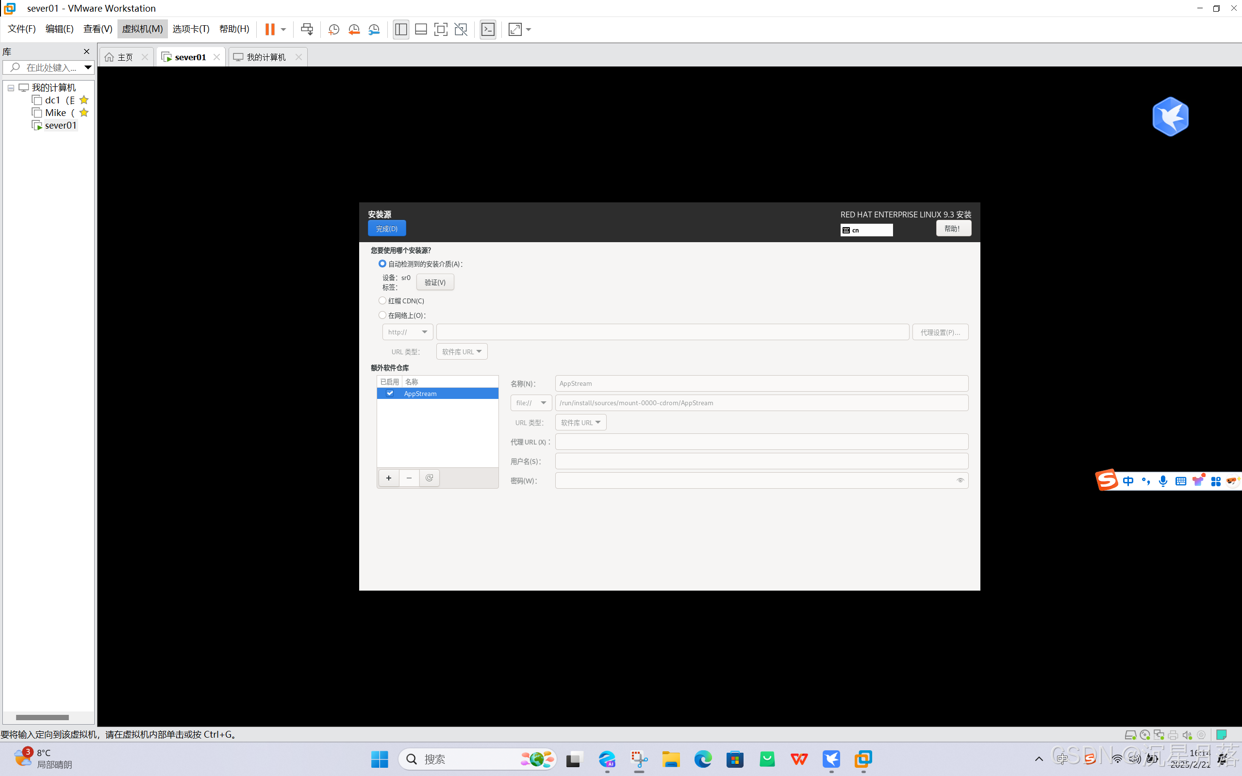Select the 红帽 CDN radio button

pos(382,301)
